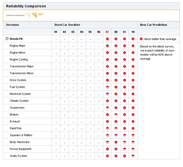This screenshot has height=167, width=183.
Task: Click the Used Car Verdicts header
Action: point(67,25)
